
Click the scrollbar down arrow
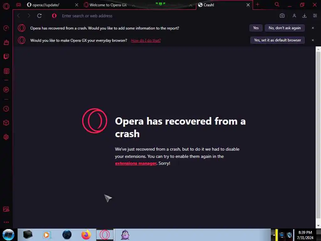(318, 226)
